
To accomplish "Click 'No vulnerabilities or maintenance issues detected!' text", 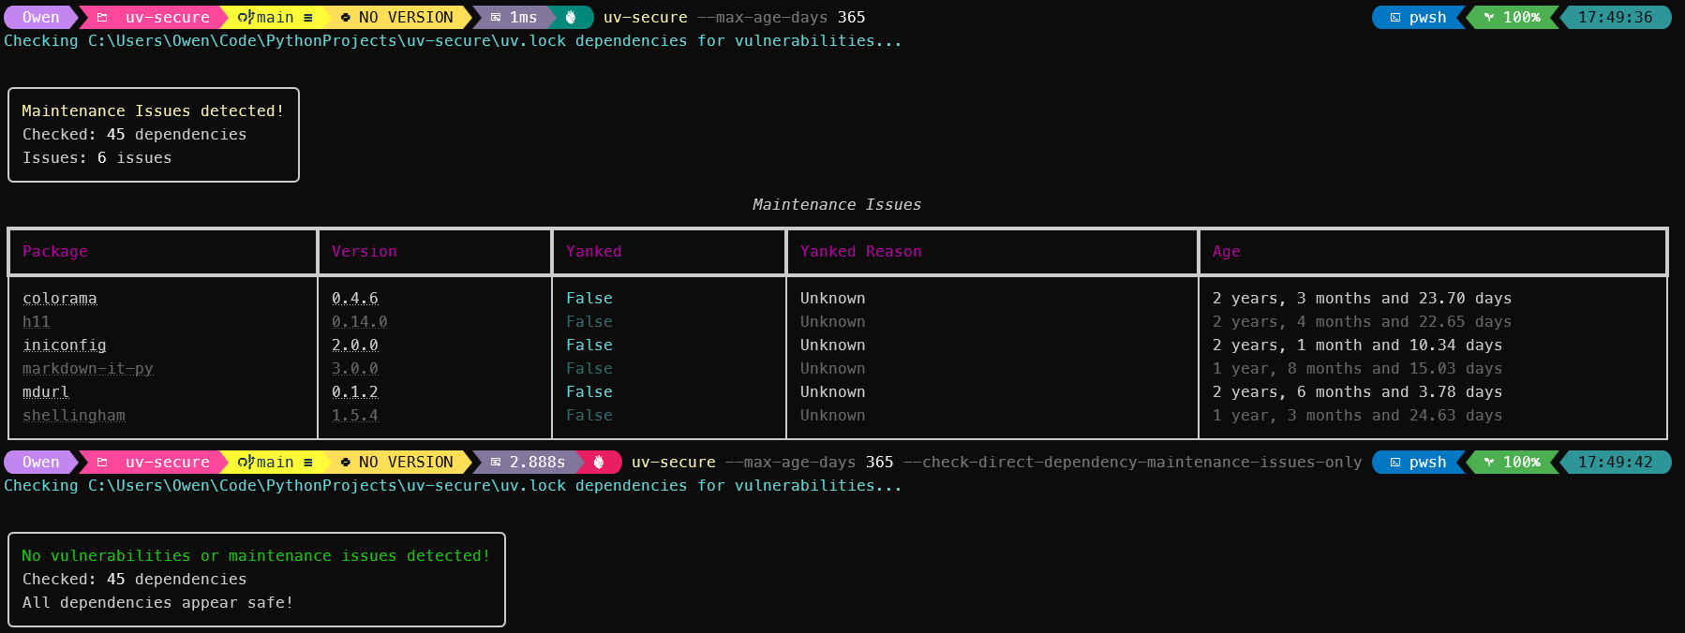I will click(x=256, y=556).
